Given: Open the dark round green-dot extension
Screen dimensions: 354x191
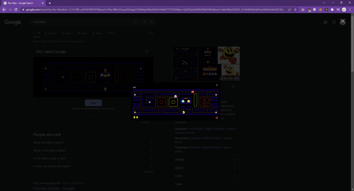Looking at the screenshot, I should (326, 10).
